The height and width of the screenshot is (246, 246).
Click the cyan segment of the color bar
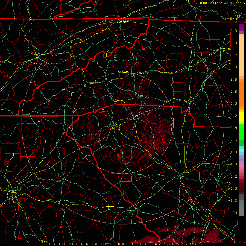pyautogui.click(x=241, y=150)
